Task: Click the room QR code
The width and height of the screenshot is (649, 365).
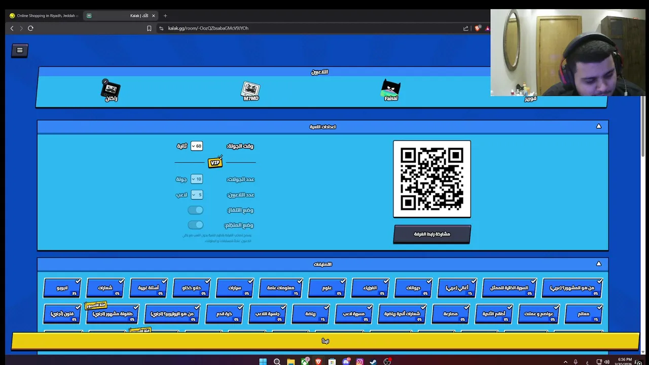Action: (432, 179)
